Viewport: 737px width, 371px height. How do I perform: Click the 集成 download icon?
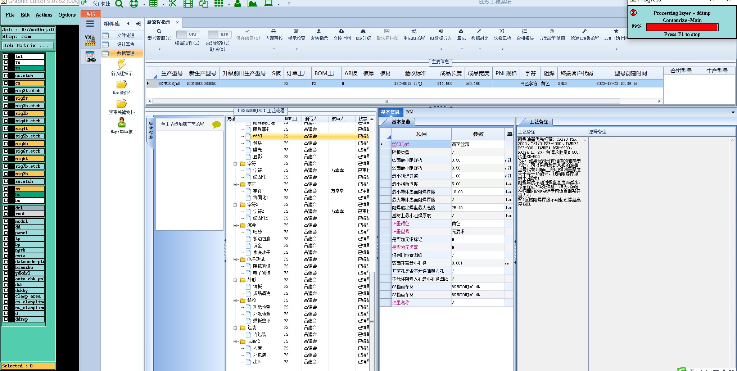tap(461, 31)
